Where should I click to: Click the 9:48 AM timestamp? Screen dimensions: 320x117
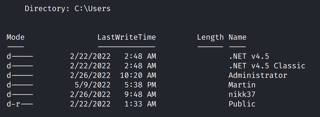coord(140,94)
